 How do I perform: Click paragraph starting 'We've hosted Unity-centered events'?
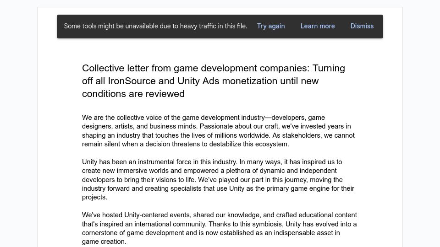point(220,228)
